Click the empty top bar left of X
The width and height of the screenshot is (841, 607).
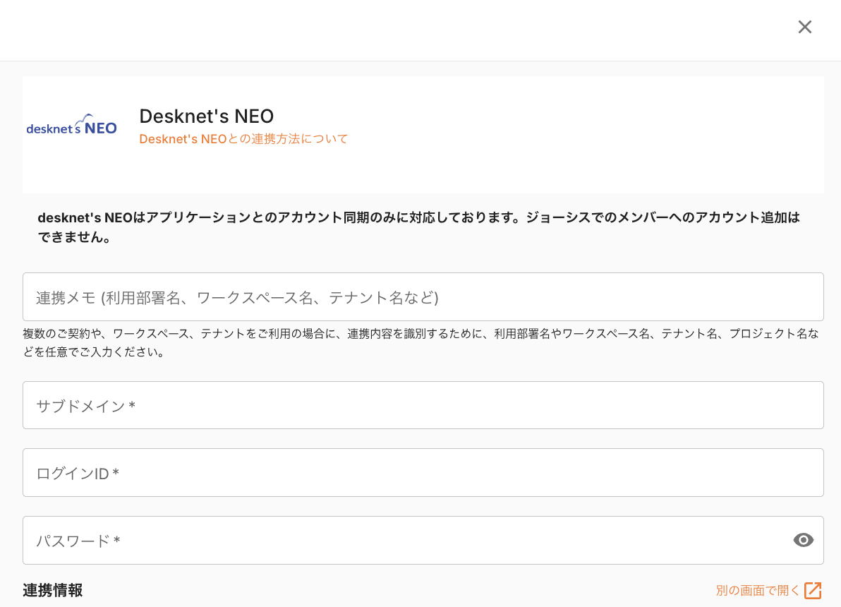395,28
